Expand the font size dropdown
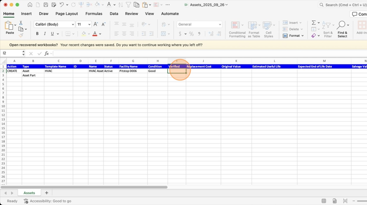The width and height of the screenshot is (367, 205). 89,24
